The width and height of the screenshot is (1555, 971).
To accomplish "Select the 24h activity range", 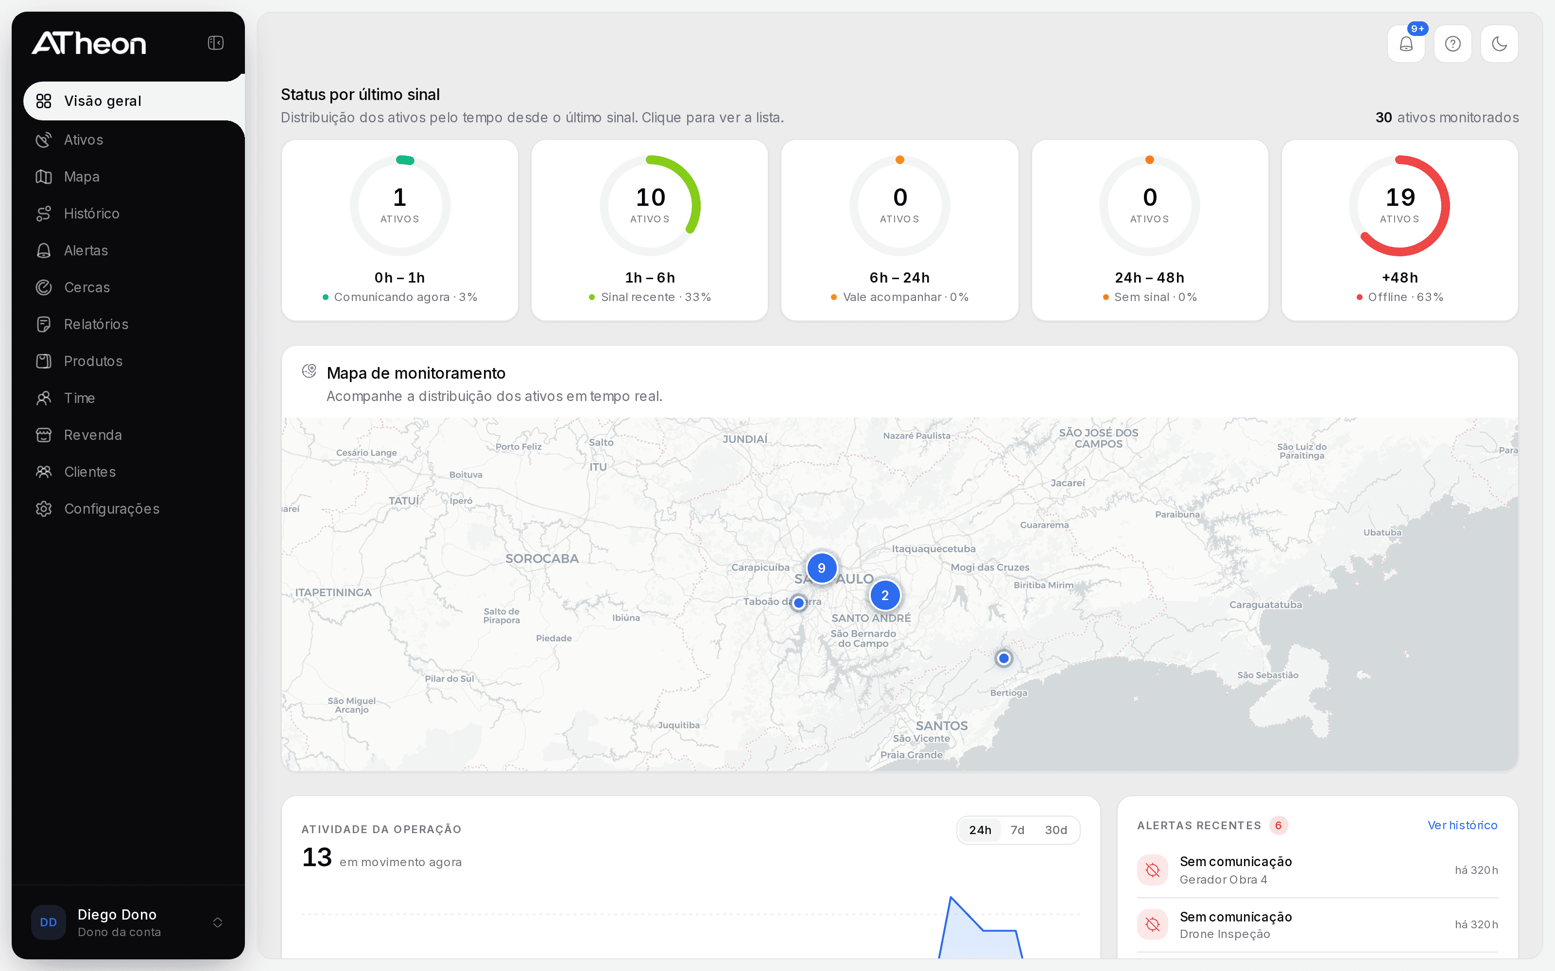I will (x=980, y=830).
